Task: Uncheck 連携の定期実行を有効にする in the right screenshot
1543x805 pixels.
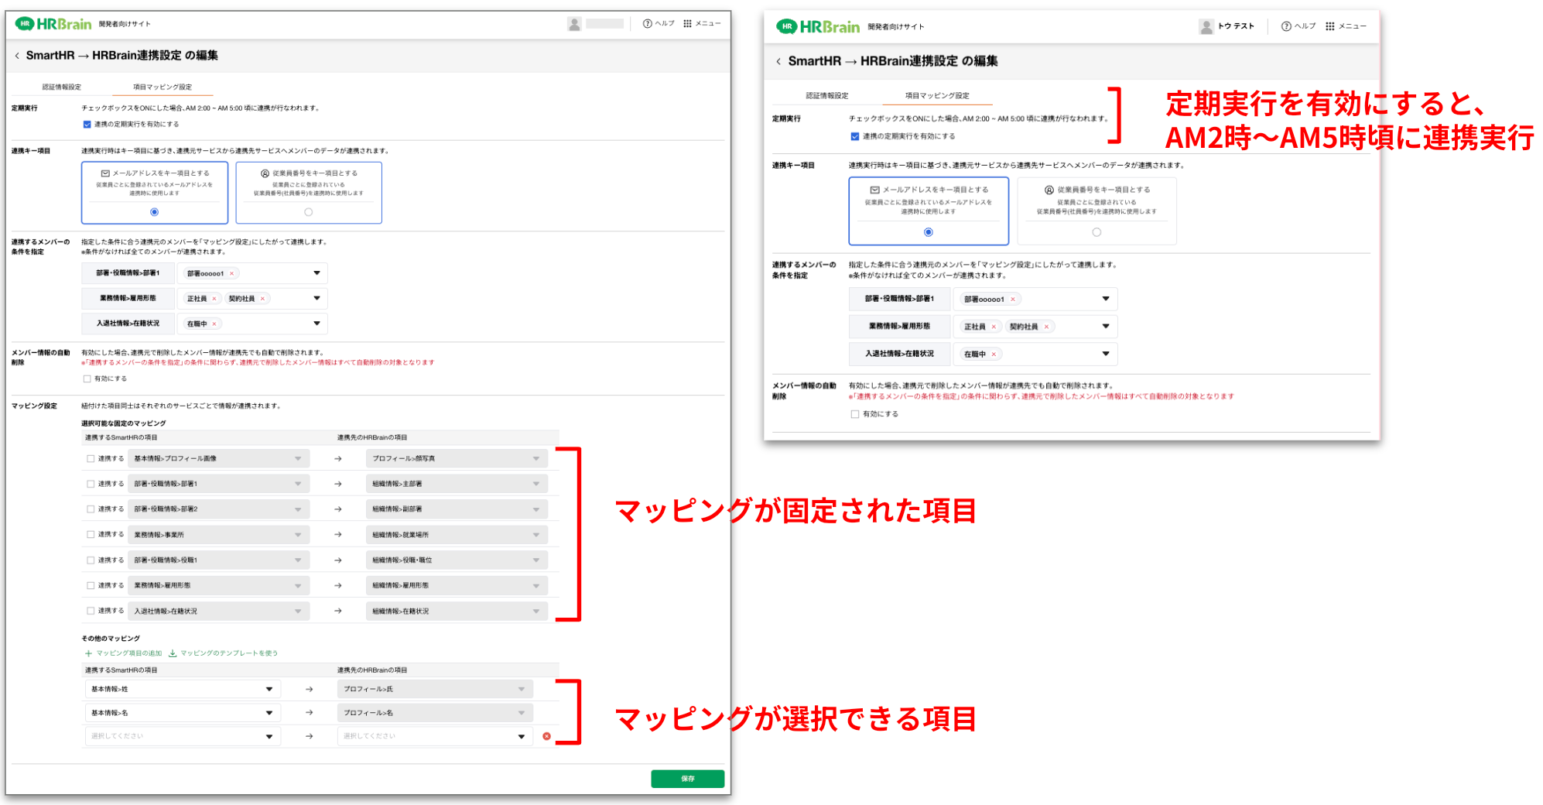Action: click(x=854, y=136)
